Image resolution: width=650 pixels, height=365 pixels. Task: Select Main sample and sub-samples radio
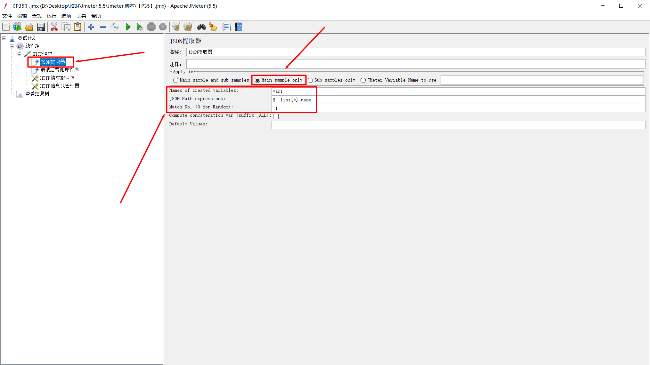pos(176,80)
